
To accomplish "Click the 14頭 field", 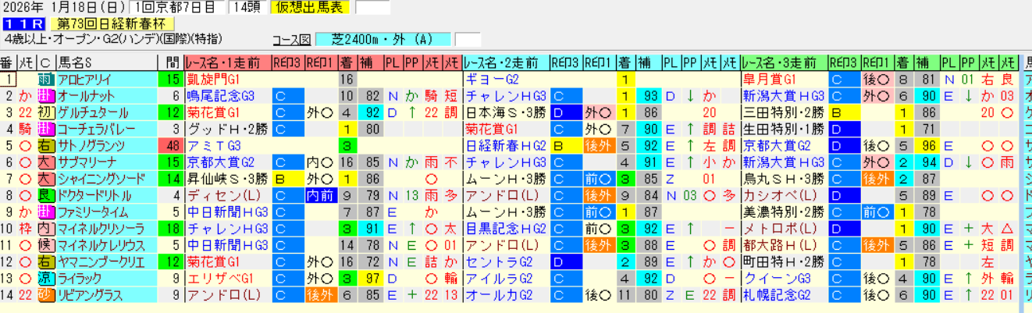I will [x=248, y=8].
